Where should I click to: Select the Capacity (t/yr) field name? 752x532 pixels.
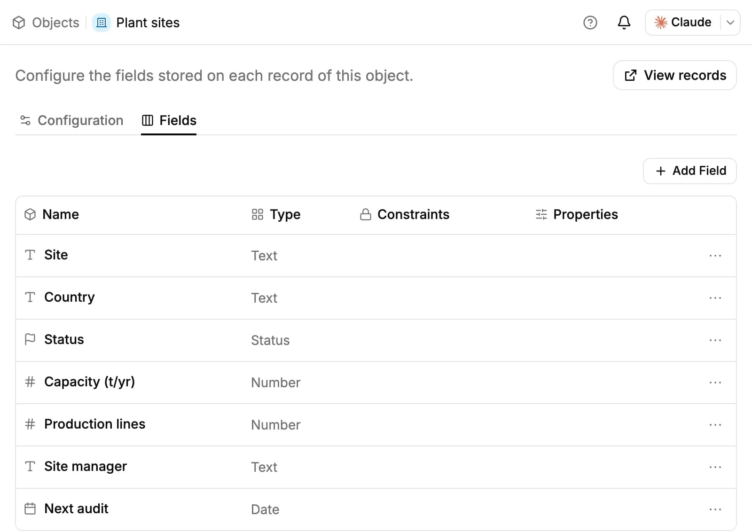tap(89, 382)
